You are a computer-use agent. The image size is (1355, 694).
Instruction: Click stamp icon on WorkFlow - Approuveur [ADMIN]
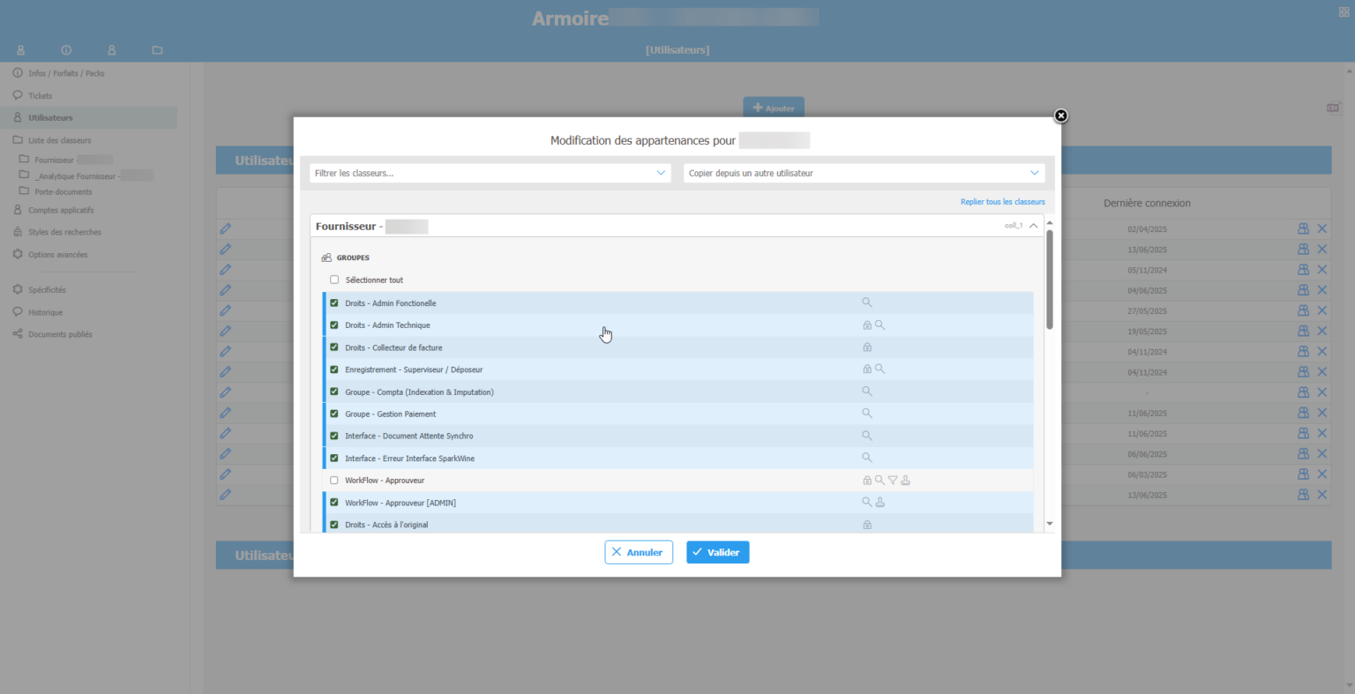tap(880, 503)
